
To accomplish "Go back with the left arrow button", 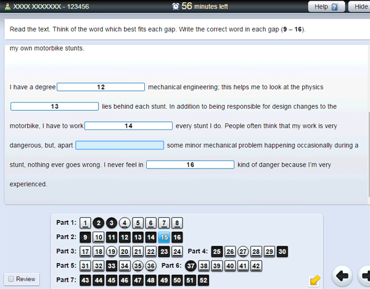I will [x=343, y=276].
